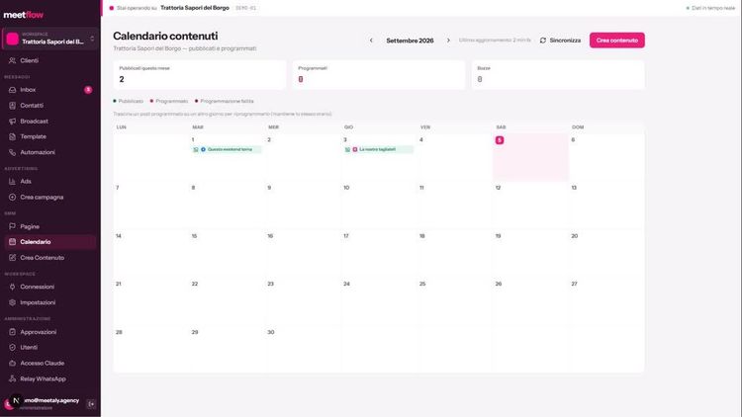Viewport: 742px width, 417px height.
Task: Click the Crea contenuto button
Action: click(x=616, y=41)
